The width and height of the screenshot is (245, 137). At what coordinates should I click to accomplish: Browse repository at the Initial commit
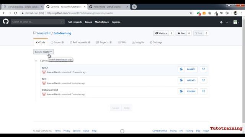[x=203, y=91]
